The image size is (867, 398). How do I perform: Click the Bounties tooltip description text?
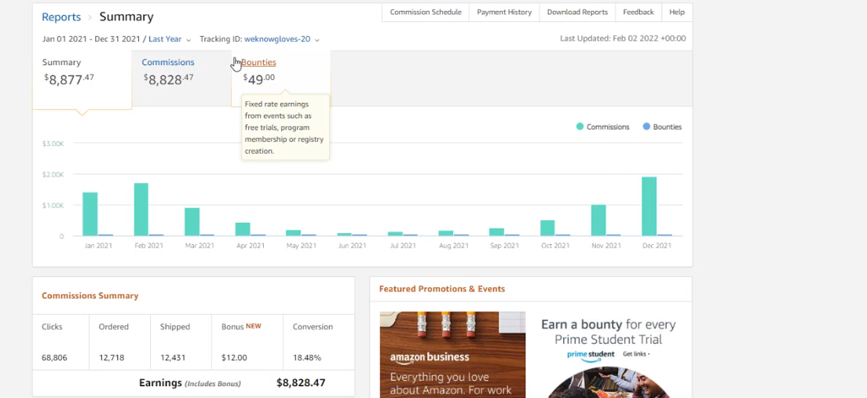point(284,127)
